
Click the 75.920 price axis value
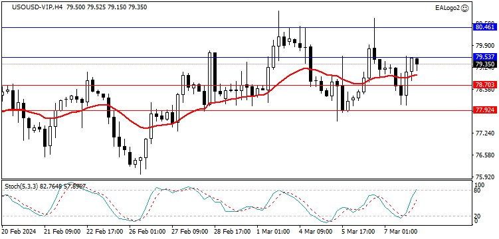click(x=485, y=177)
